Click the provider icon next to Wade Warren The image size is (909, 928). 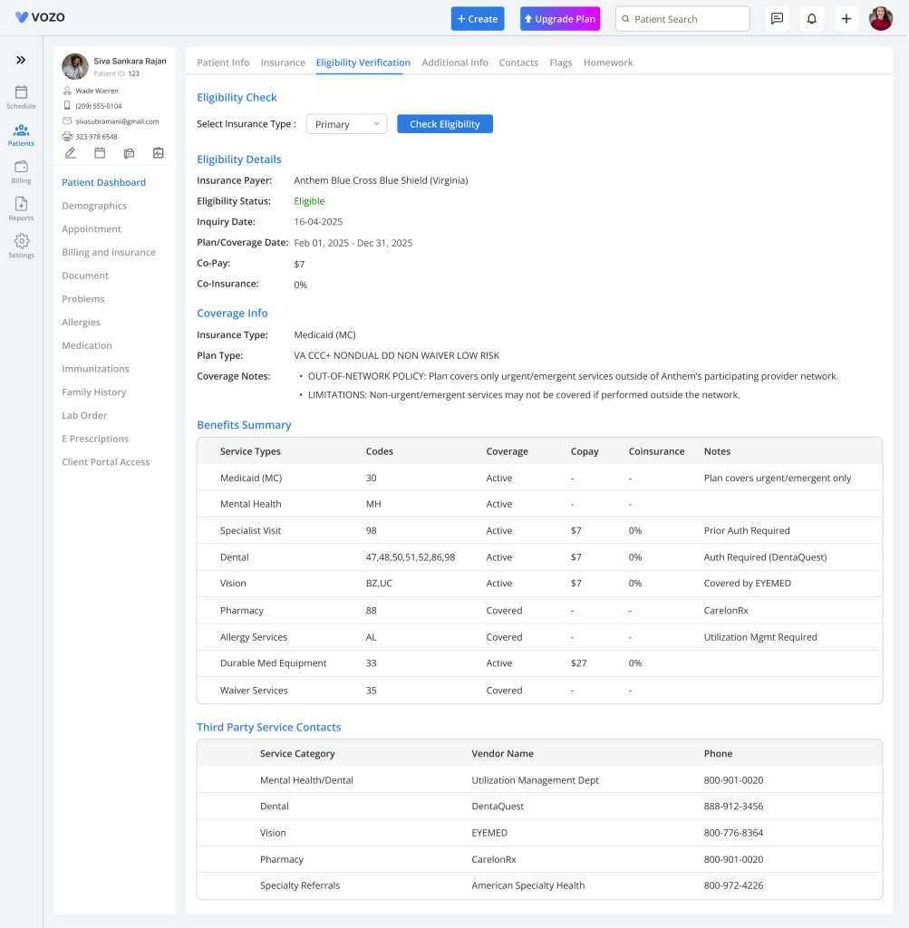[x=67, y=91]
